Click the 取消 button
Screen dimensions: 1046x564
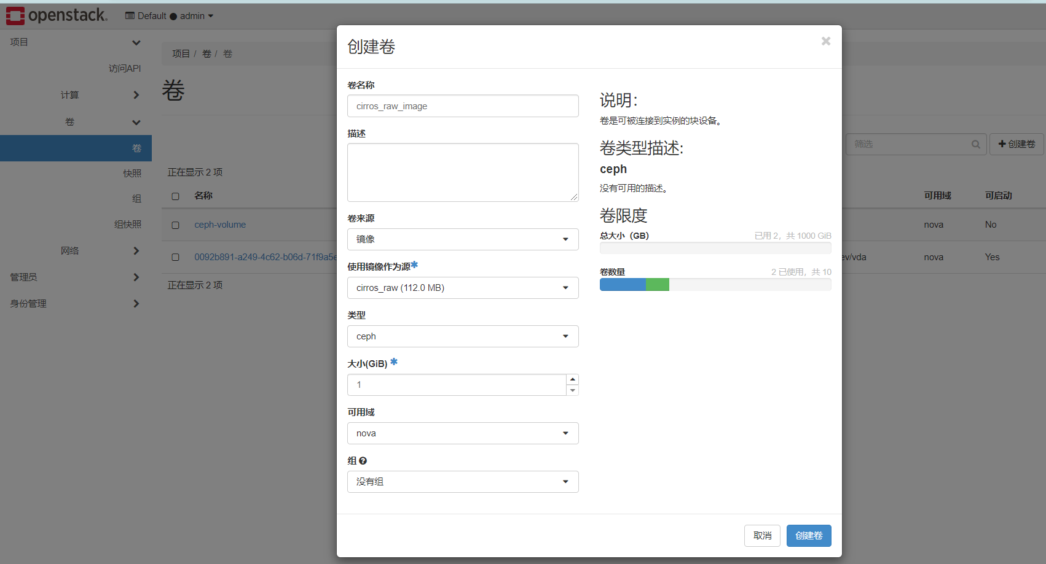[x=762, y=536]
